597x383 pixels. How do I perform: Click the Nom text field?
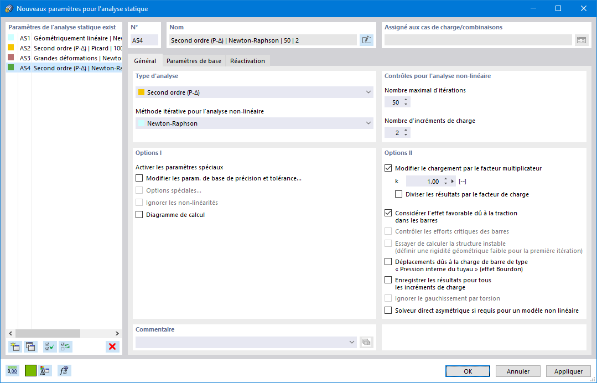point(263,40)
